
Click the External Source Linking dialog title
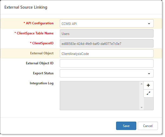[26, 7]
